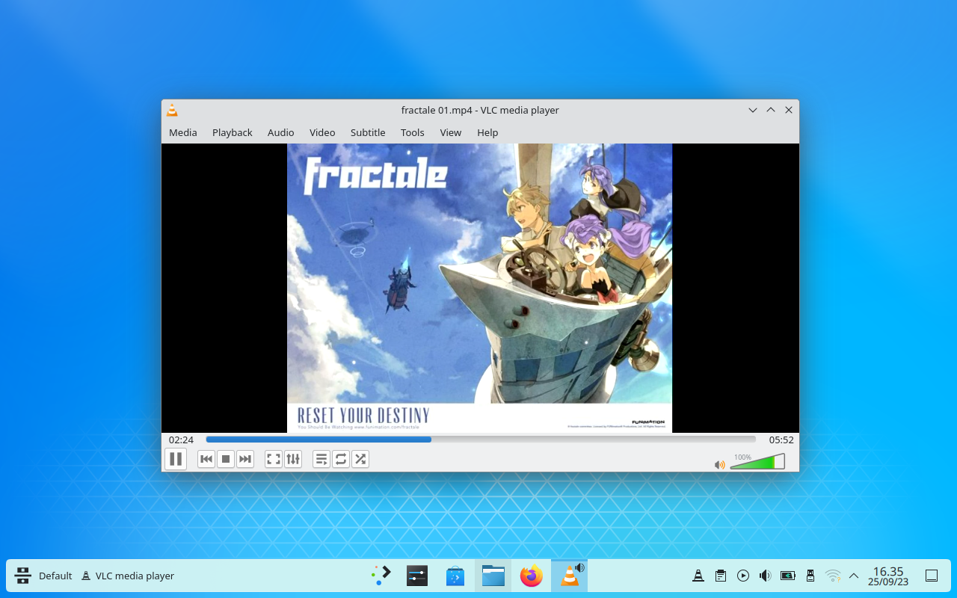
Task: Open the KDE application launcher
Action: (x=381, y=576)
